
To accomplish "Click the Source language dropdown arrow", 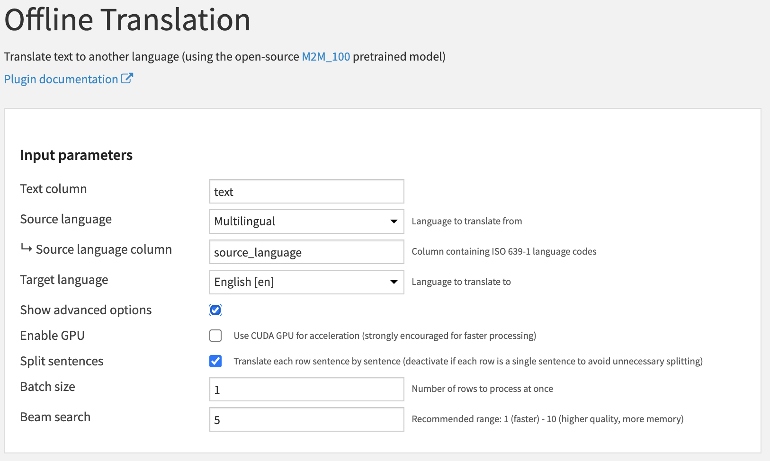I will [x=394, y=221].
